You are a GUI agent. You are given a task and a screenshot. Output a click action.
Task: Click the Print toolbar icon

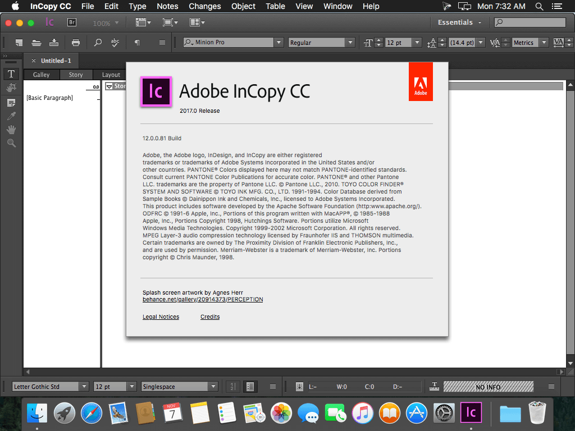coord(76,43)
